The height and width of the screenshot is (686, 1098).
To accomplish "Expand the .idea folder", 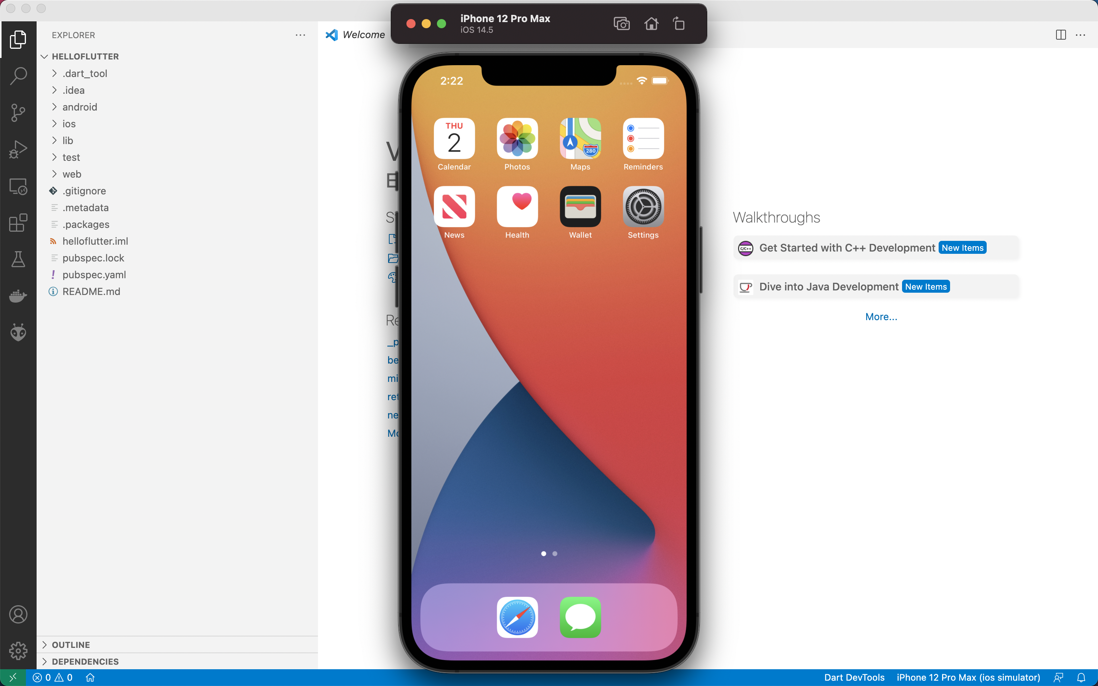I will [x=177, y=90].
